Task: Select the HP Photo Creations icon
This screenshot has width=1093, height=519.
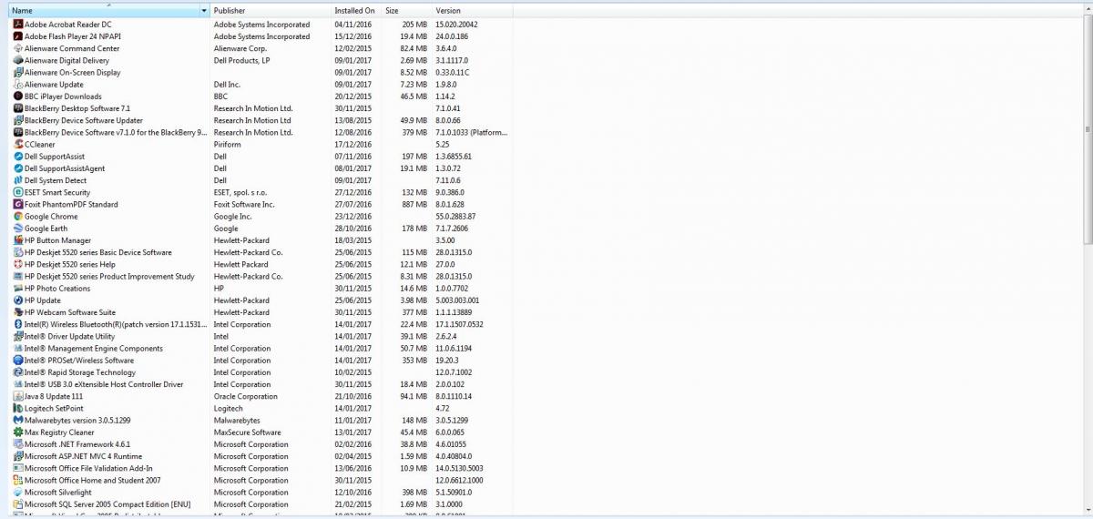Action: click(18, 289)
